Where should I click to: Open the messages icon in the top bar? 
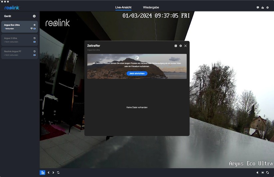[258, 8]
